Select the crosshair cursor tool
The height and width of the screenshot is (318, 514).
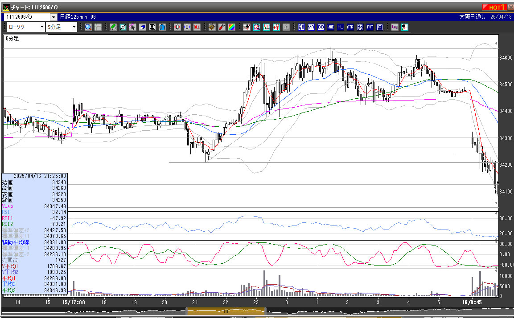tap(98, 27)
